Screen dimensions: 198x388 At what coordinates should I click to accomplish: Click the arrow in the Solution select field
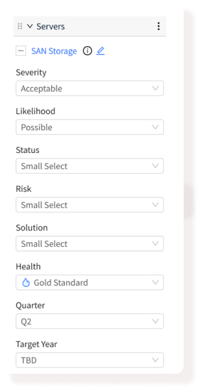click(155, 244)
